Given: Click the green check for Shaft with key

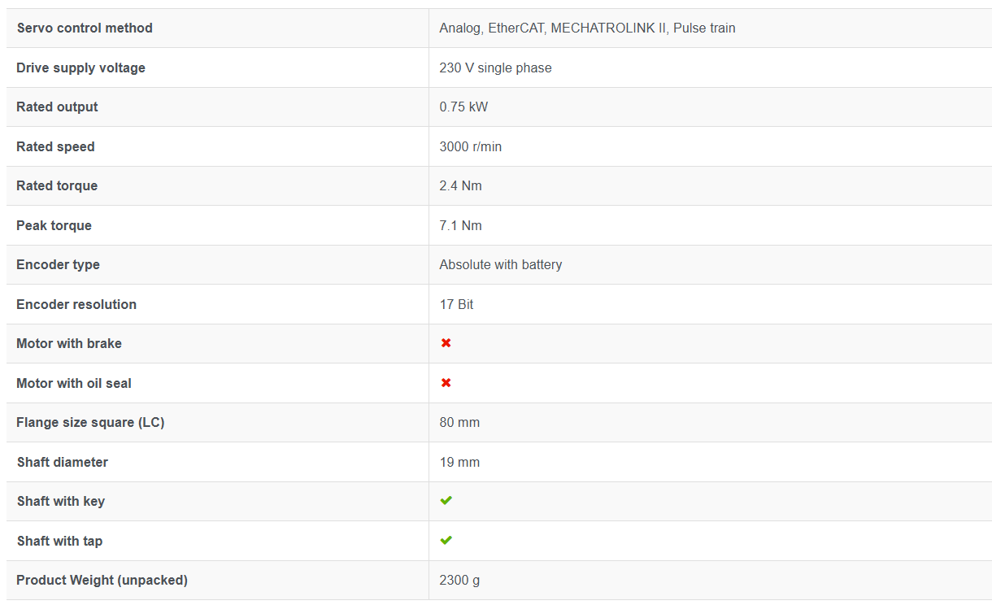Looking at the screenshot, I should (x=446, y=501).
